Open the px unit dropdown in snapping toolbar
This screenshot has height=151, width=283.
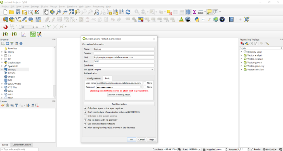click(40, 27)
